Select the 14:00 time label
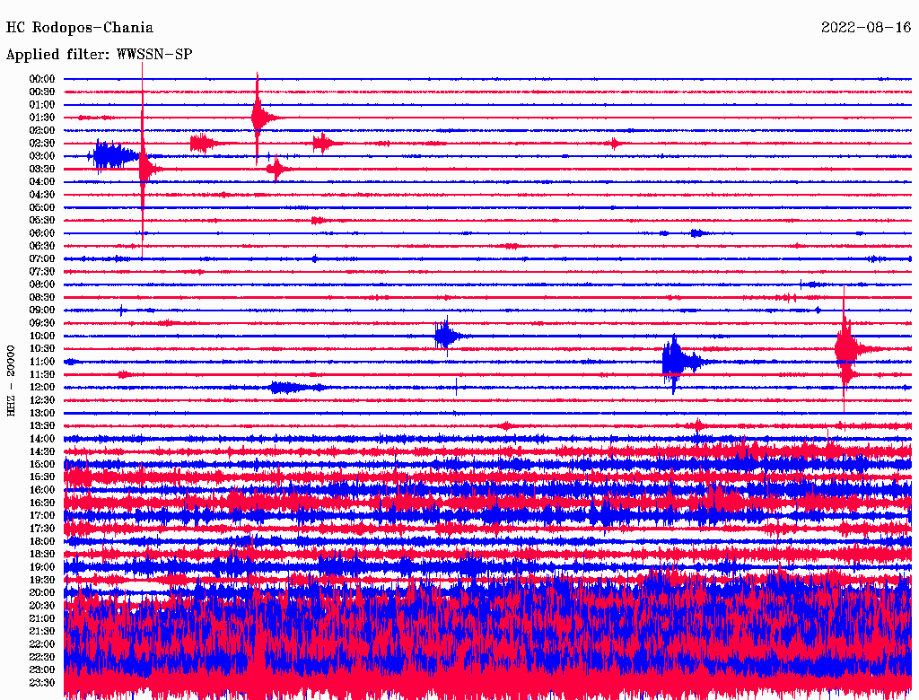Image resolution: width=919 pixels, height=700 pixels. click(42, 439)
